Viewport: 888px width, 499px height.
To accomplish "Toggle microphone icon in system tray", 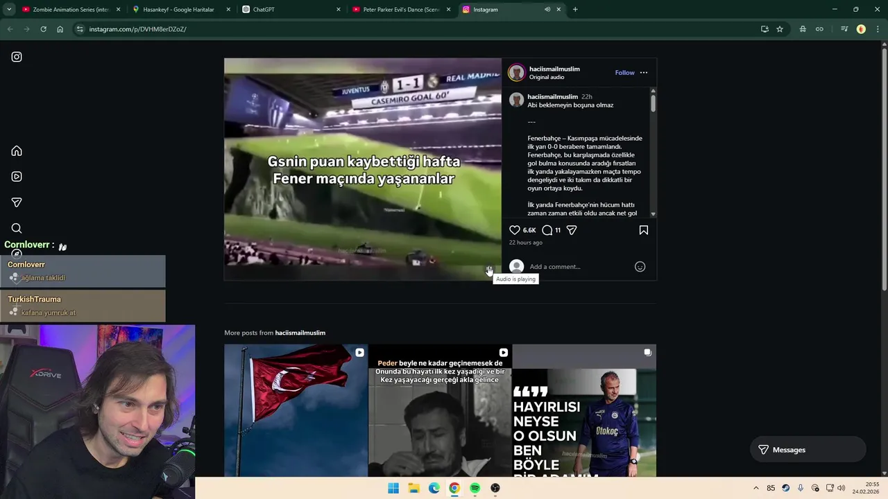I will (801, 488).
